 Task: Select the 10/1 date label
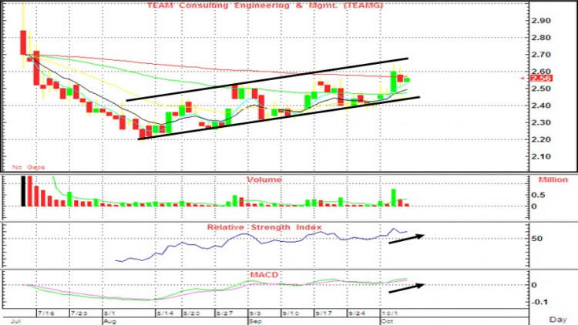(391, 313)
